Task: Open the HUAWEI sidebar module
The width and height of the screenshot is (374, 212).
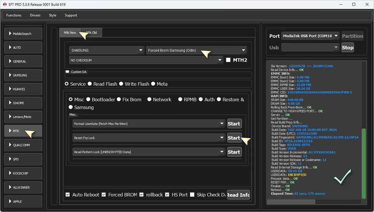Action: pos(23,89)
